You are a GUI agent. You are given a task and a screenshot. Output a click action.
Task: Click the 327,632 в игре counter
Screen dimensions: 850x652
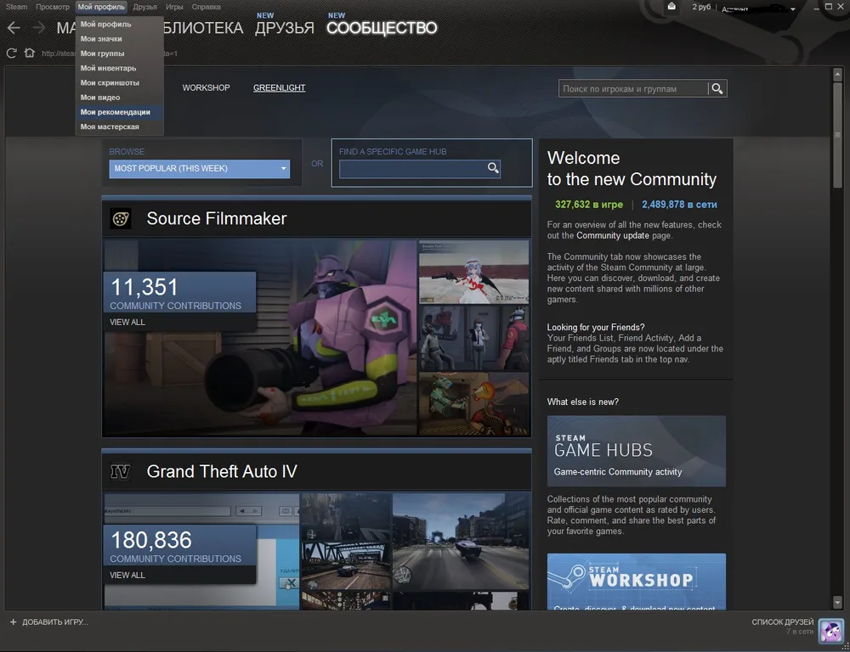[589, 205]
